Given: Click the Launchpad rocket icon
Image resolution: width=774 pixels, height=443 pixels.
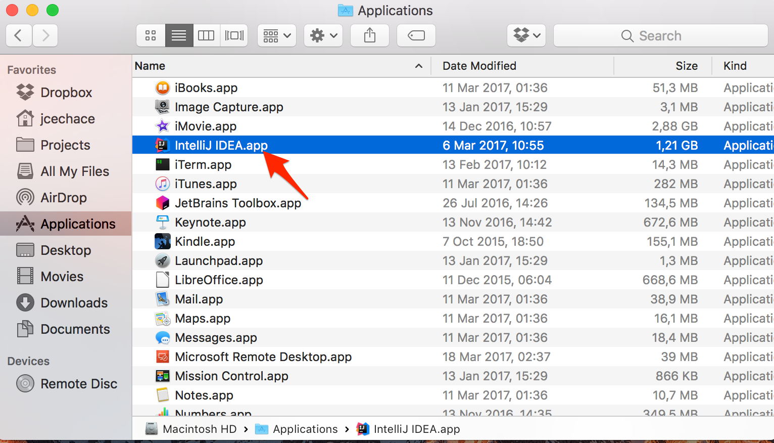Looking at the screenshot, I should (x=162, y=260).
